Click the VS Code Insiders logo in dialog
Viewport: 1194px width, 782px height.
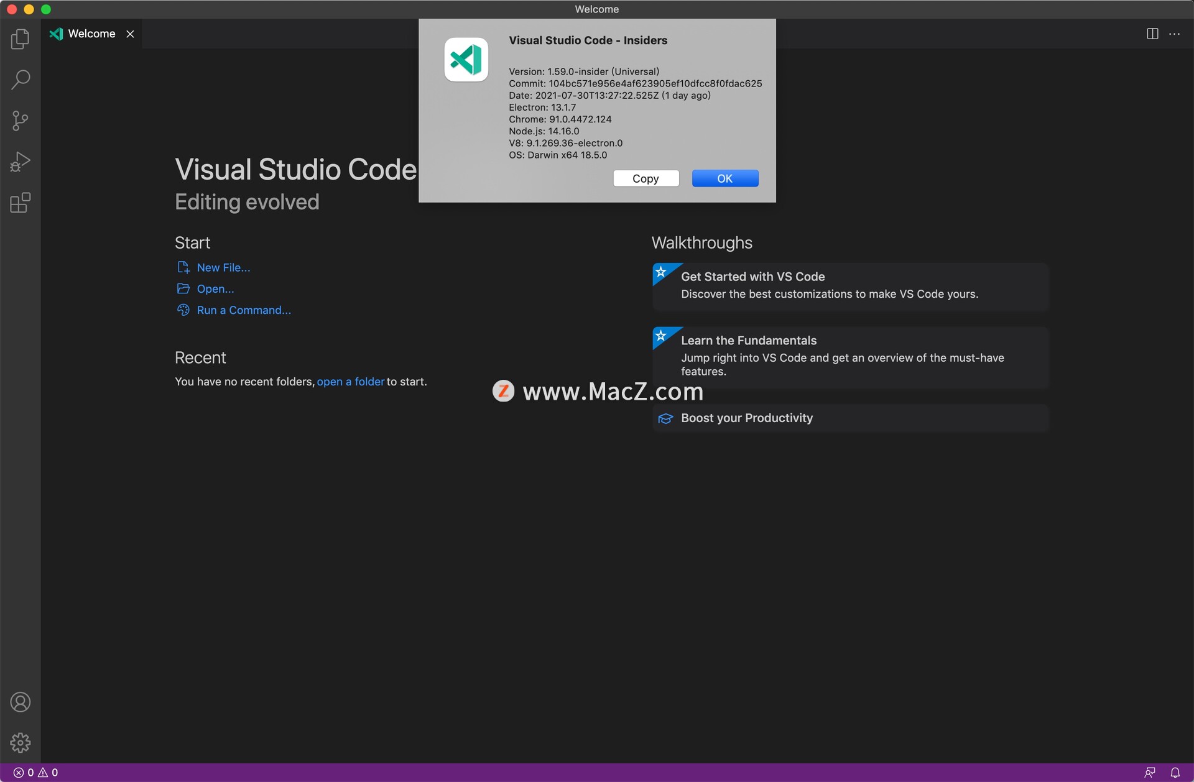click(x=466, y=60)
